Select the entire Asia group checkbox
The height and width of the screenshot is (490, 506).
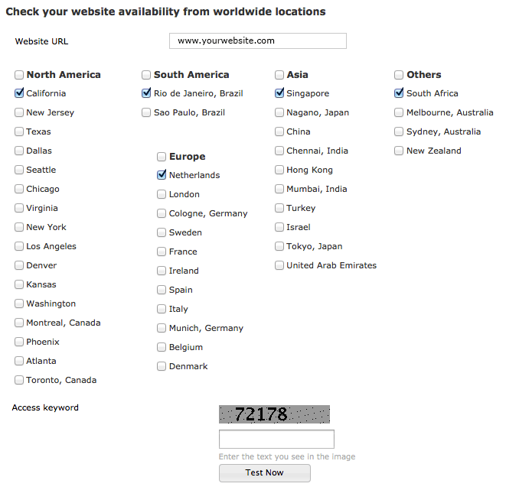279,75
